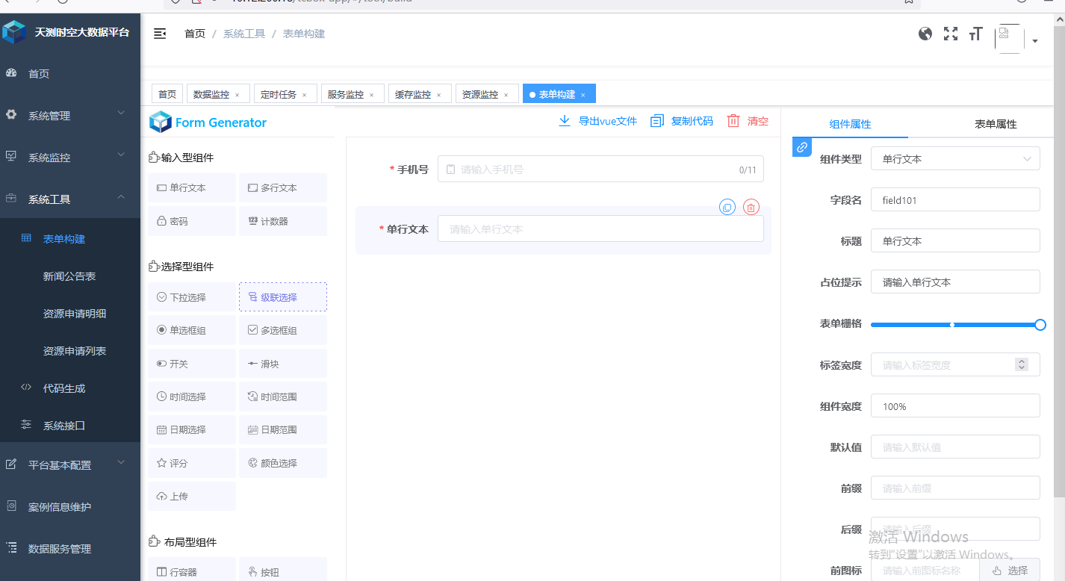The height and width of the screenshot is (581, 1065).
Task: Click the globe language switcher icon
Action: pos(925,34)
